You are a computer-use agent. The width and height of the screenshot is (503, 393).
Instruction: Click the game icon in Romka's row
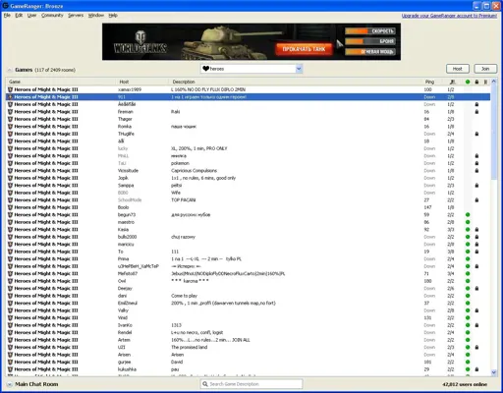click(10, 127)
